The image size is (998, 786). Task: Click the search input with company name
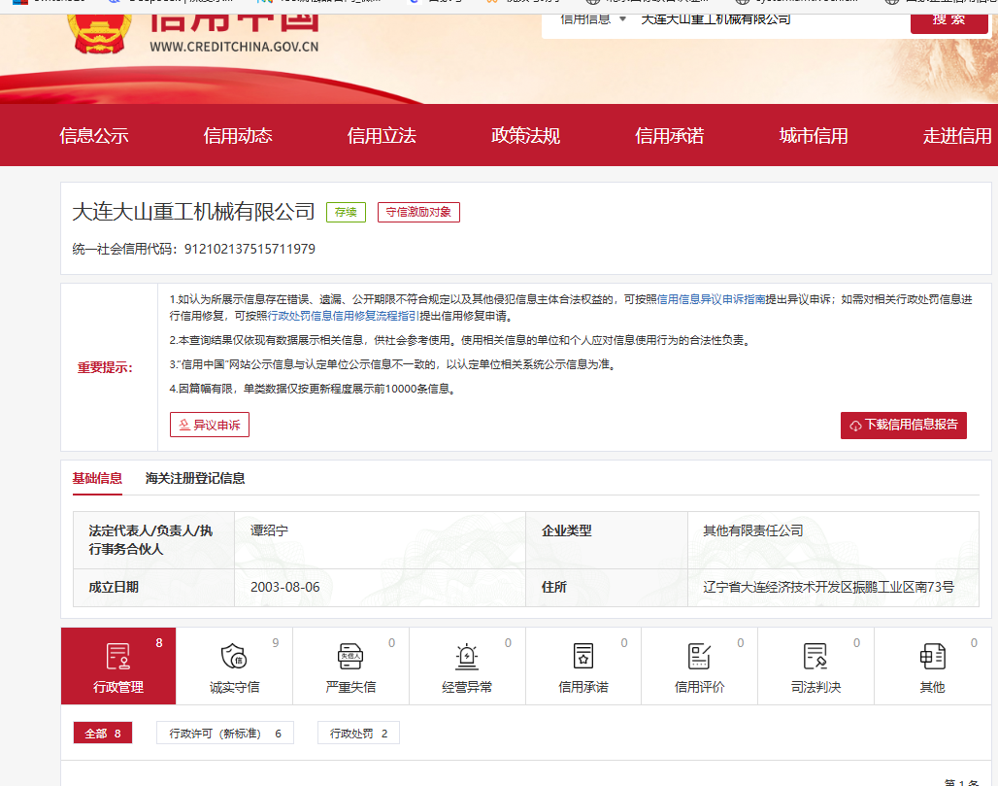[770, 20]
